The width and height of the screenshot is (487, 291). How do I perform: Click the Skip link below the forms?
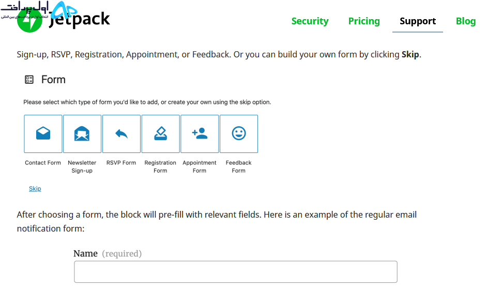click(x=35, y=189)
